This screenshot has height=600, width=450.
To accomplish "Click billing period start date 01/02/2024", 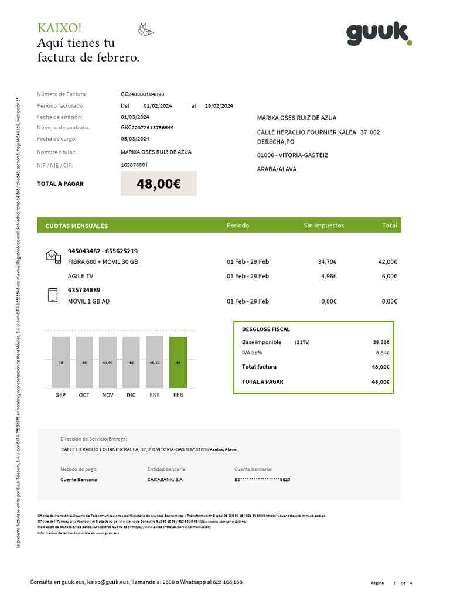I will point(158,106).
